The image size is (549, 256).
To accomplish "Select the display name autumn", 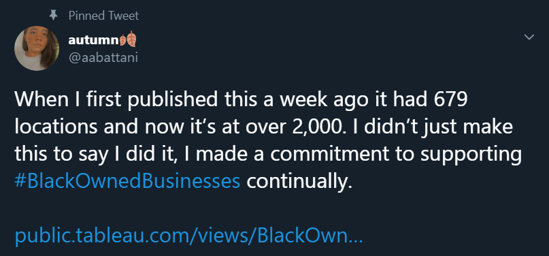I will 93,40.
